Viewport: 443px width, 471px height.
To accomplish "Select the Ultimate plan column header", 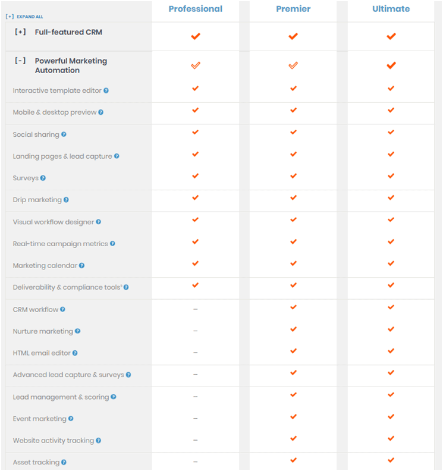I will 391,9.
